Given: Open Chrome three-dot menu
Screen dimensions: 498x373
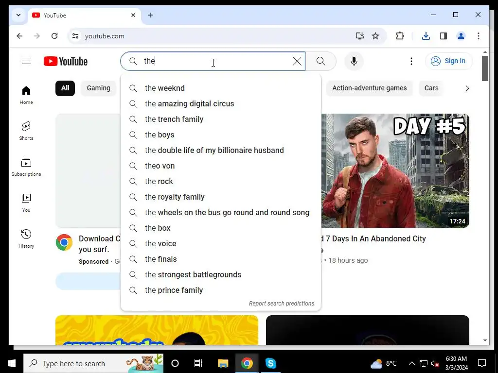Looking at the screenshot, I should [479, 36].
